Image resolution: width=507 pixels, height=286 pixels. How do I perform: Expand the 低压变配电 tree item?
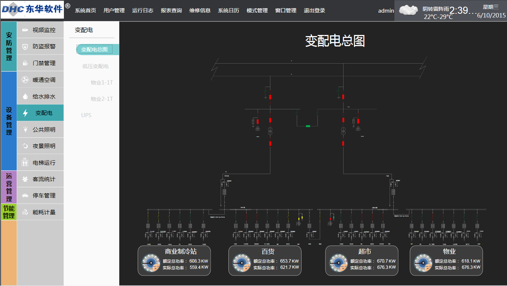[95, 66]
